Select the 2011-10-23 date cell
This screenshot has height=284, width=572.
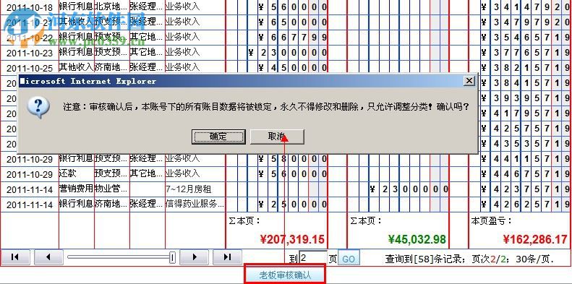30,53
